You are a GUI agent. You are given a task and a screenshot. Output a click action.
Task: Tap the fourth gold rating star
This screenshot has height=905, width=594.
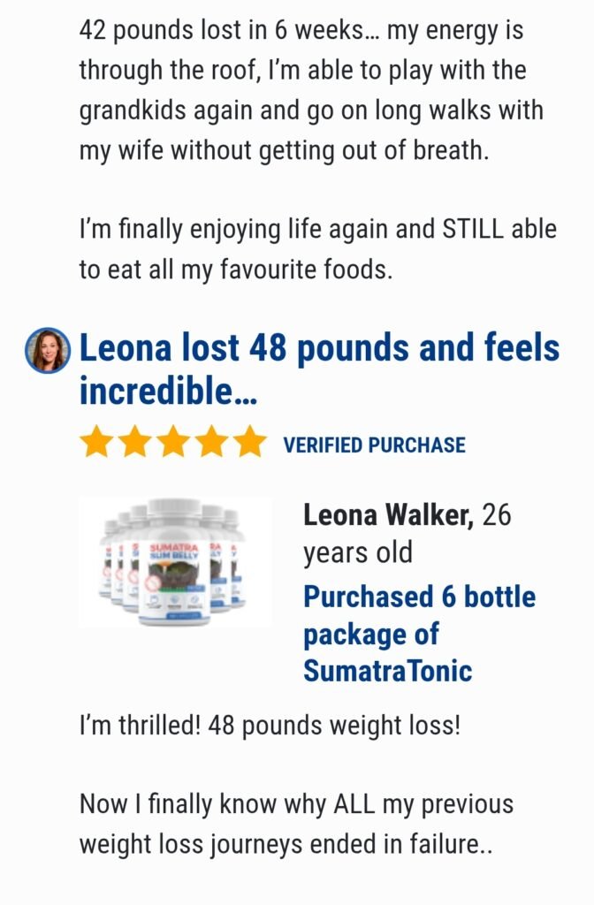(x=212, y=442)
